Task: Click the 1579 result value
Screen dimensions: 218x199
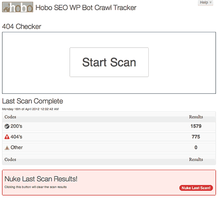Action: point(196,126)
